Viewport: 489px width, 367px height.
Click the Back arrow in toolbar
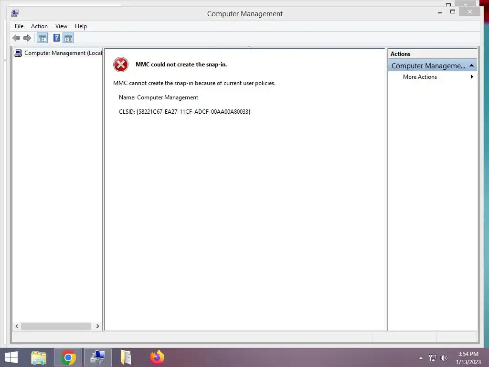(x=16, y=38)
